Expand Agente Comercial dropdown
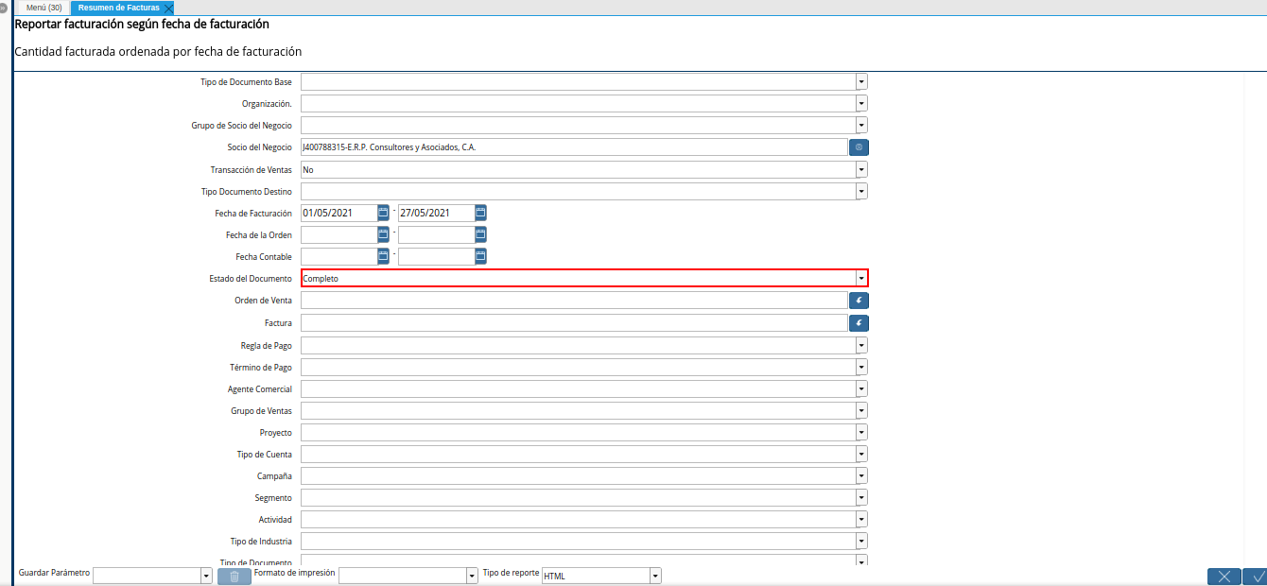 click(861, 389)
